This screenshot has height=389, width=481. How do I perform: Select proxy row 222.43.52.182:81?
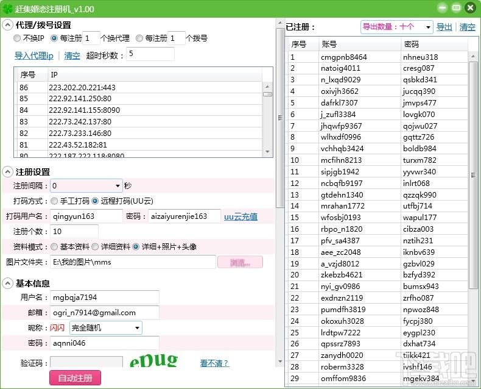(139, 145)
